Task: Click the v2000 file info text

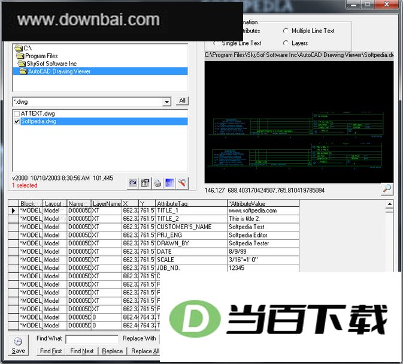Action: click(62, 178)
